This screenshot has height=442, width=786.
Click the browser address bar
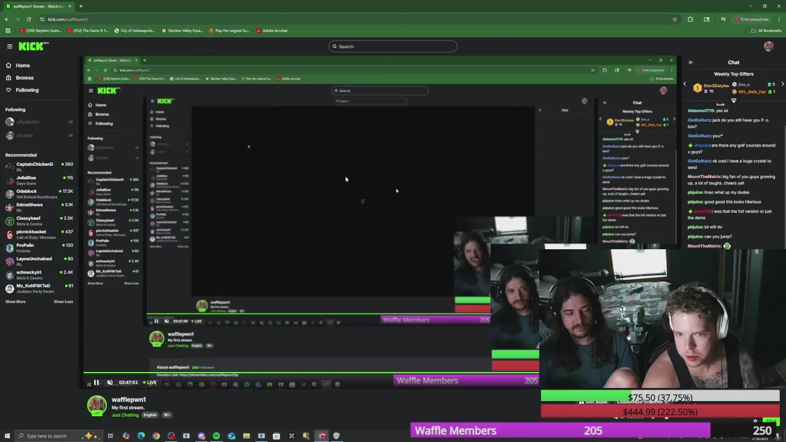click(356, 19)
